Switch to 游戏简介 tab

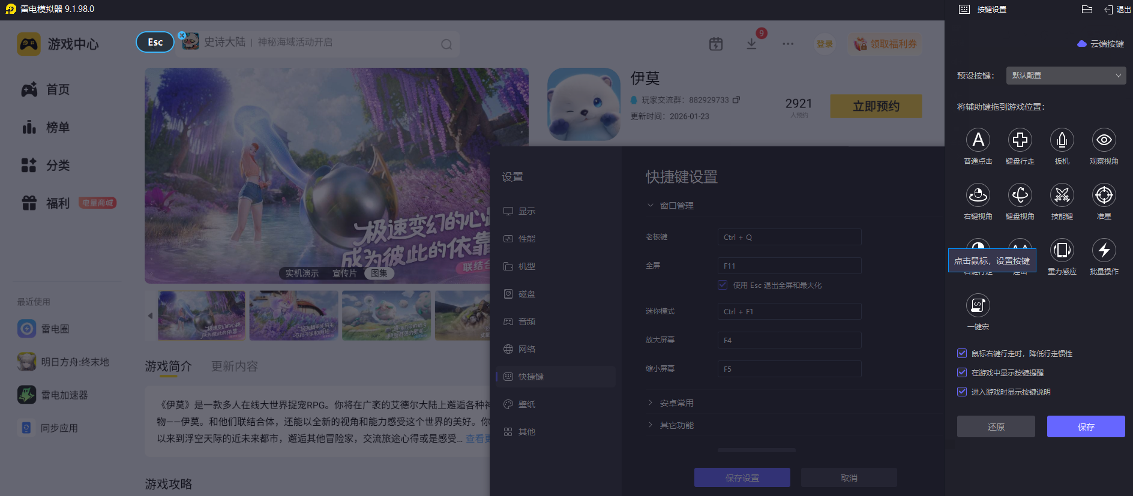(169, 366)
